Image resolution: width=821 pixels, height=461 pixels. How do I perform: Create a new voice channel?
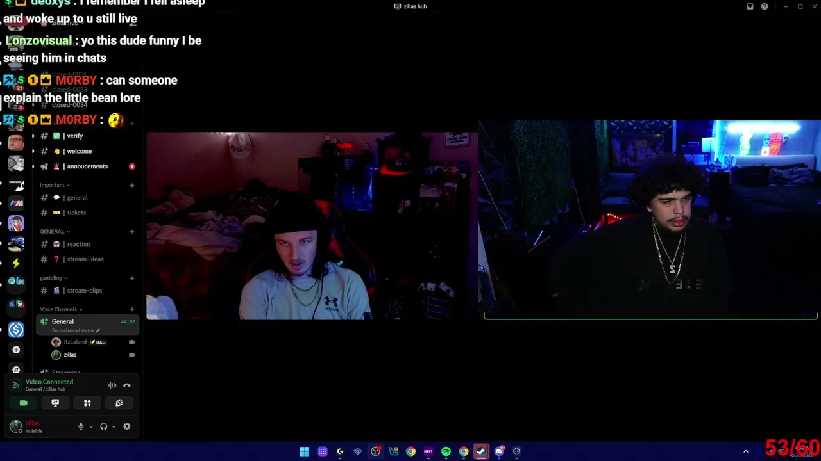click(x=132, y=309)
